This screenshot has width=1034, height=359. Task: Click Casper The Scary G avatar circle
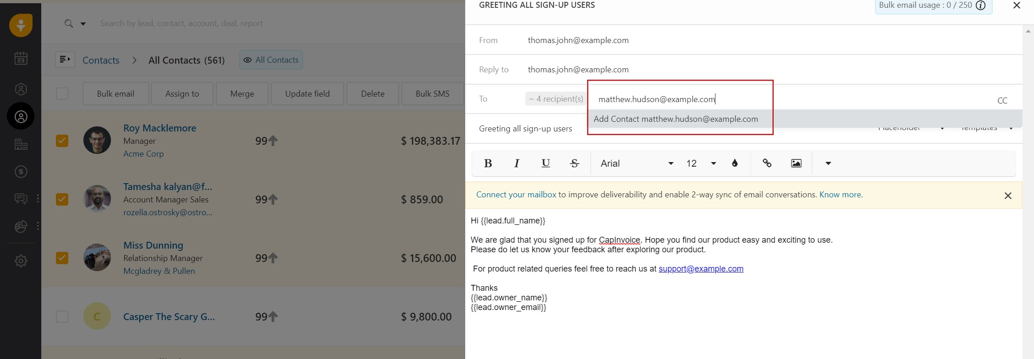[x=97, y=316]
